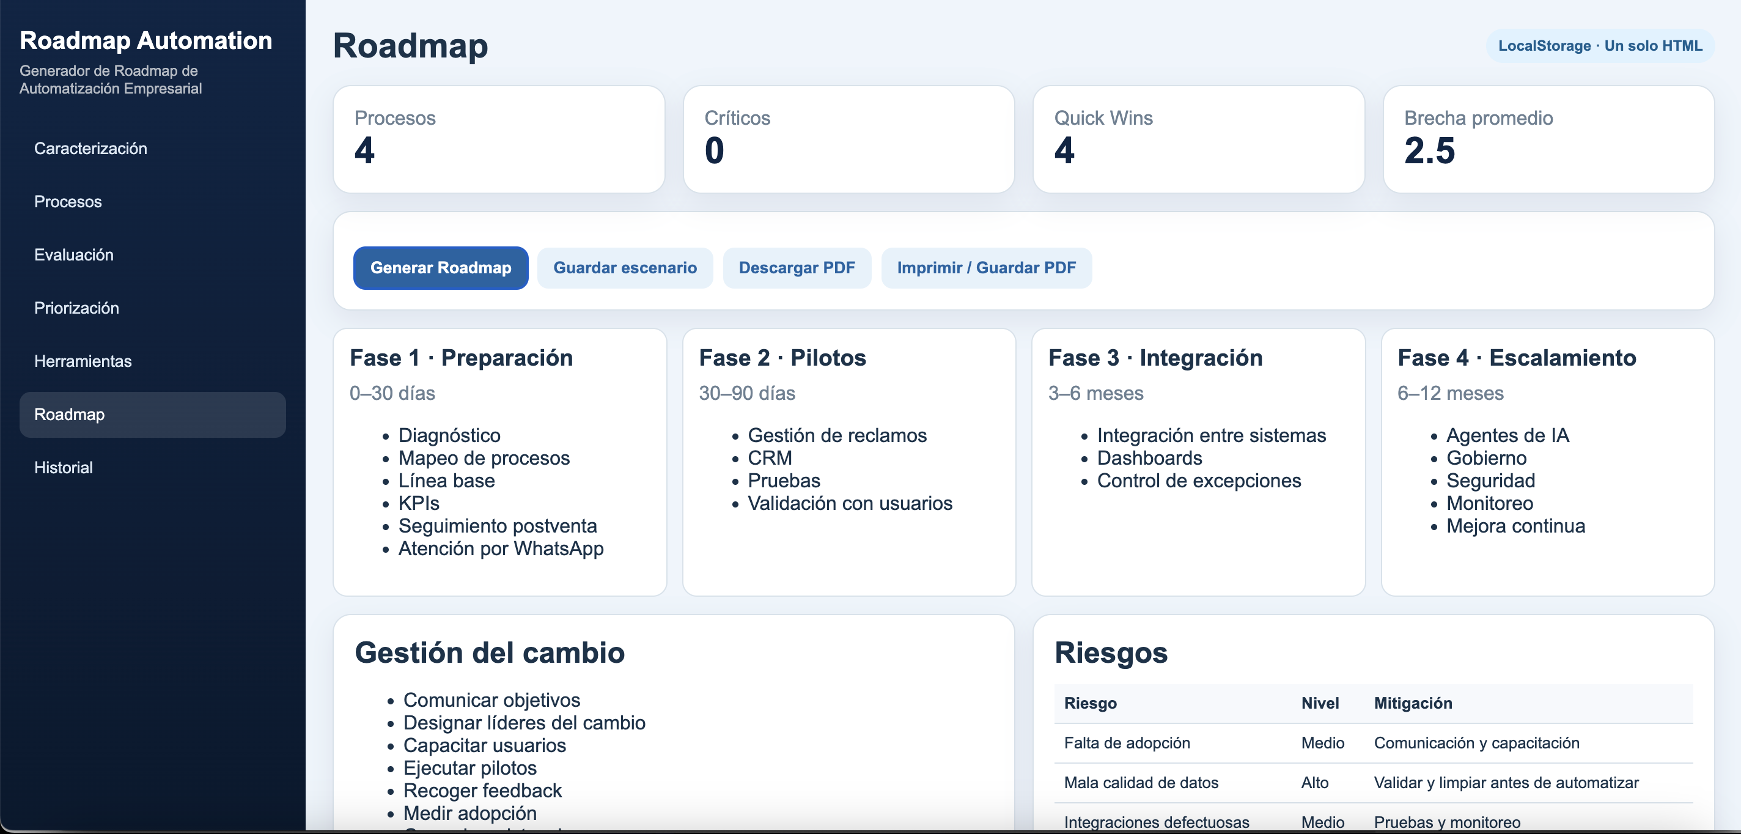Click the Gestión del cambio heading
The image size is (1741, 834).
pos(489,653)
